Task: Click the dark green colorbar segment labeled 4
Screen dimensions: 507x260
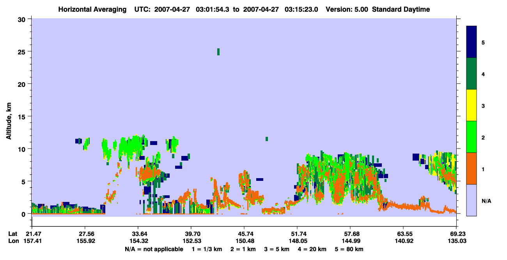Action: [x=472, y=74]
